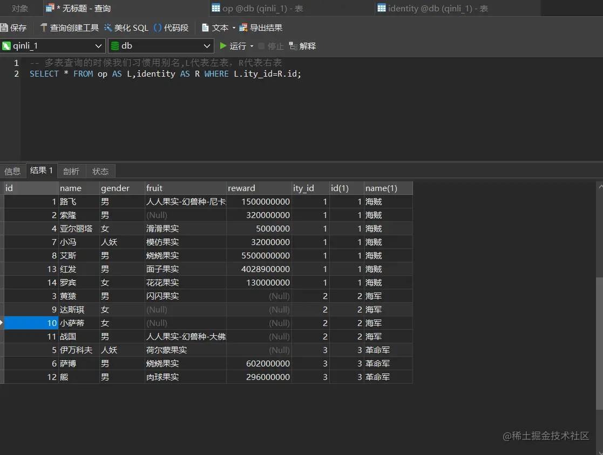The height and width of the screenshot is (455, 603).
Task: Select the cell 人人果实-幻兽种-大佛
Action: [x=185, y=337]
